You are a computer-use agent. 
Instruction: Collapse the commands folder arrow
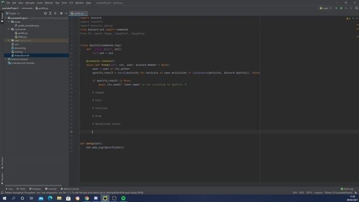click(x=9, y=29)
